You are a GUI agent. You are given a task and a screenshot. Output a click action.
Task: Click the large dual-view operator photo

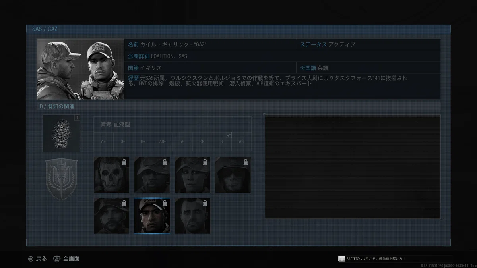[80, 69]
